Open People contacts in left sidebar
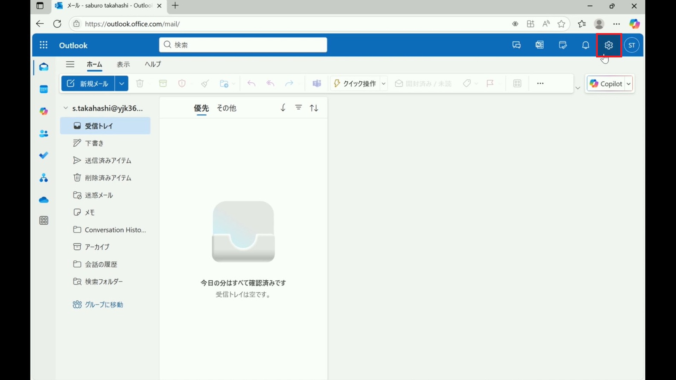 (44, 133)
